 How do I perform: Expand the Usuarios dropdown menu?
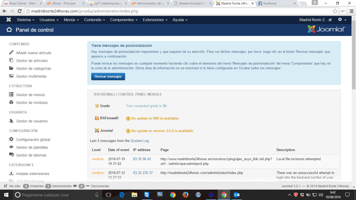[x=49, y=20]
